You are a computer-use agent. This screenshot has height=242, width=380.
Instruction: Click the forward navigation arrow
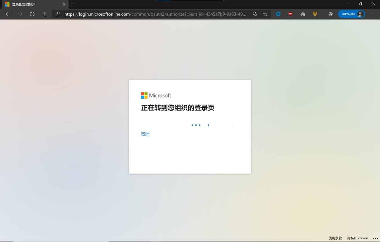(x=20, y=14)
